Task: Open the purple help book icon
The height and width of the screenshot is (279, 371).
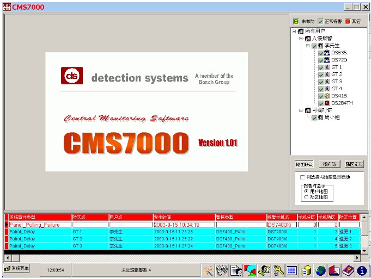Action: point(348,270)
